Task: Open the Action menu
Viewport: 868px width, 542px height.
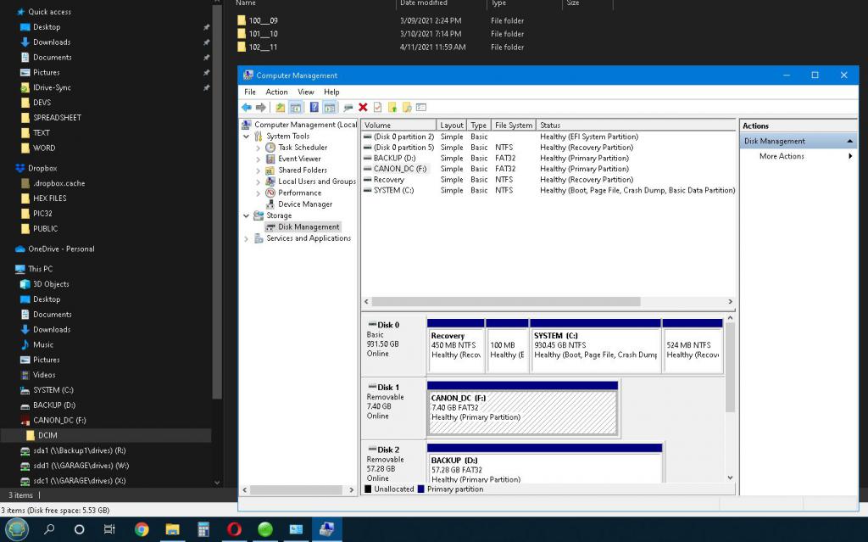Action: [x=276, y=92]
